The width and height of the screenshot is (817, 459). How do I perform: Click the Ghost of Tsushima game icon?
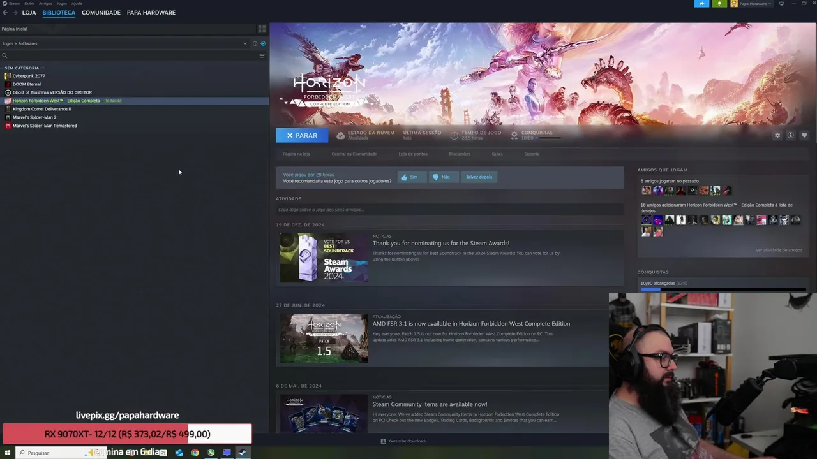[x=8, y=92]
